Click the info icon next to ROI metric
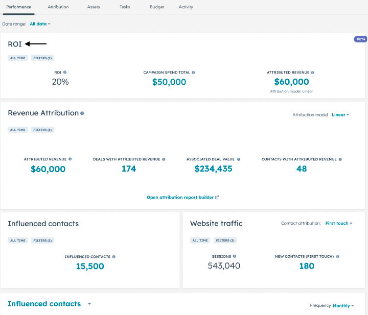This screenshot has width=368, height=315. point(65,72)
